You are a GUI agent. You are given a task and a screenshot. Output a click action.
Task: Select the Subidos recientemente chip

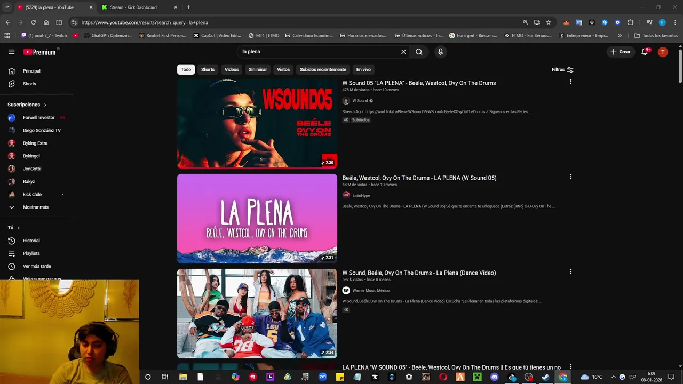click(323, 69)
